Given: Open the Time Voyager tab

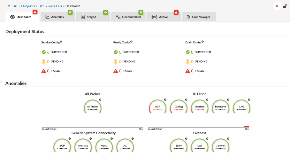Looking at the screenshot, I should click(198, 17).
